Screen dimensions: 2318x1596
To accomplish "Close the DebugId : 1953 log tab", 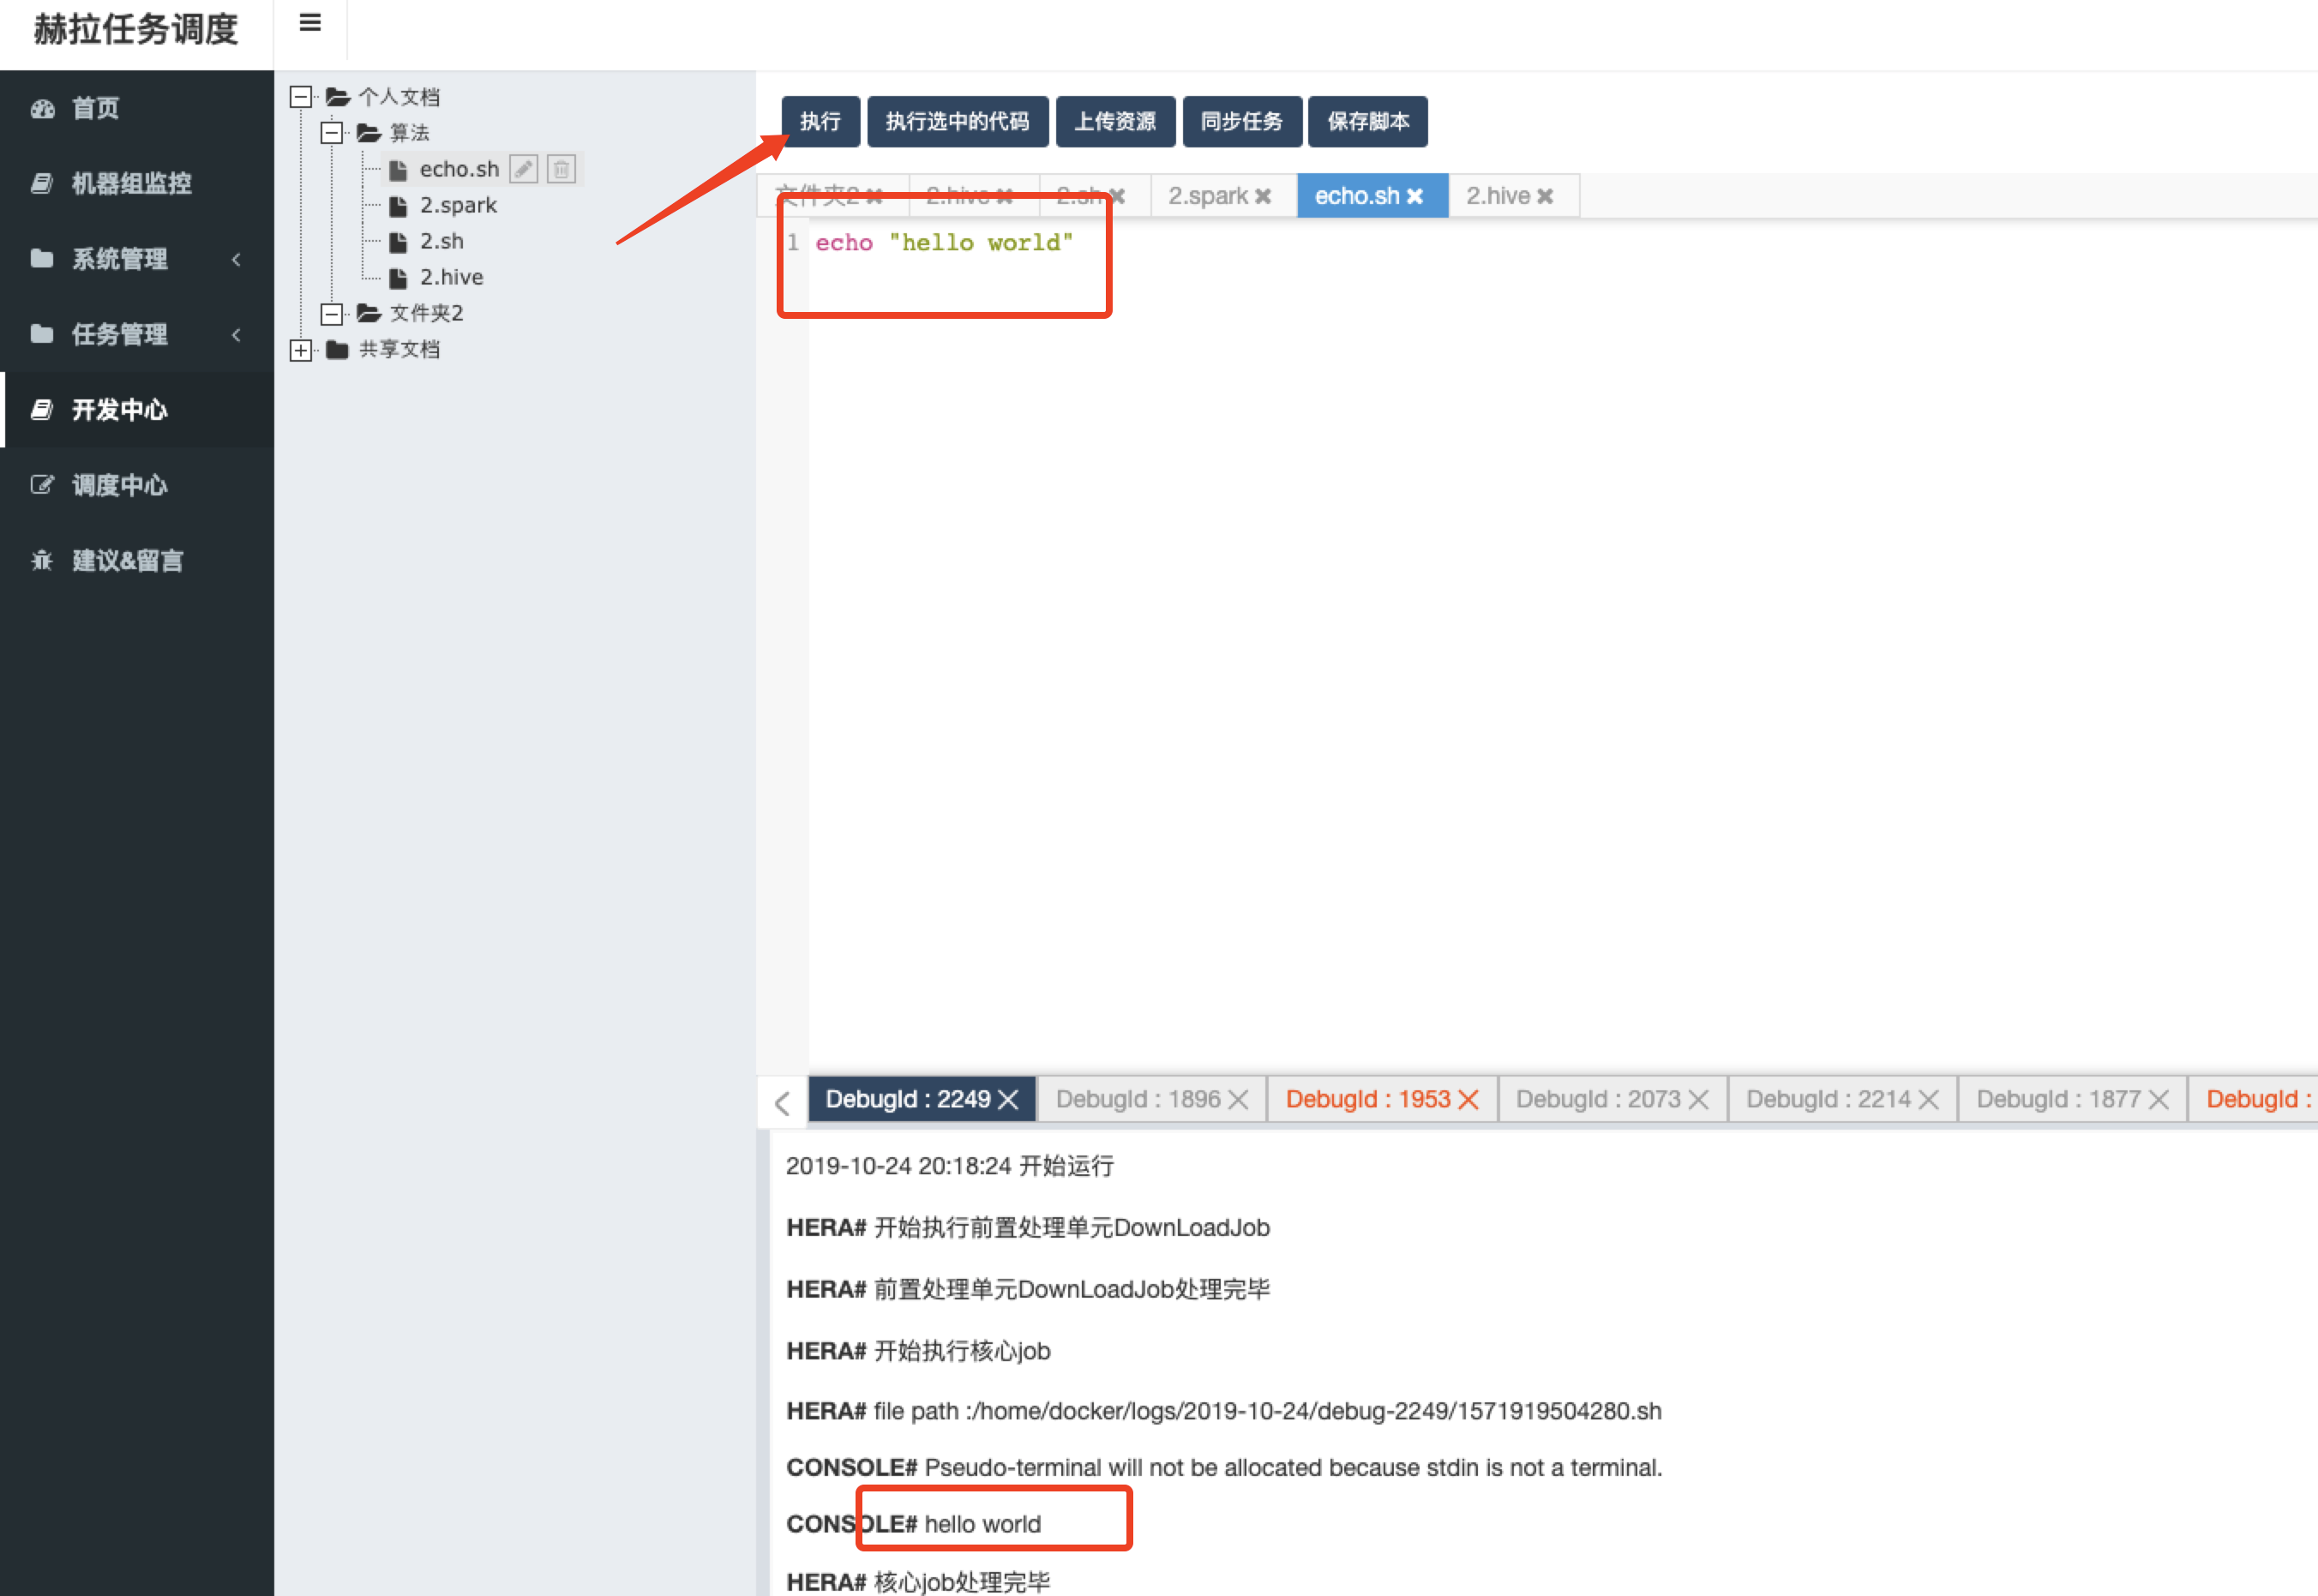I will 1468,1099.
